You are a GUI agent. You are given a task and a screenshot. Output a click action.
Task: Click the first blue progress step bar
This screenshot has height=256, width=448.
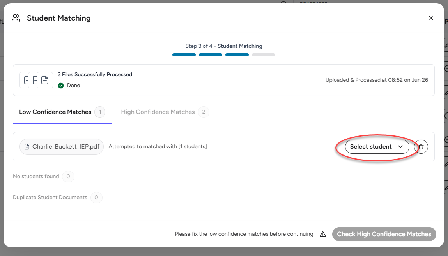click(184, 55)
